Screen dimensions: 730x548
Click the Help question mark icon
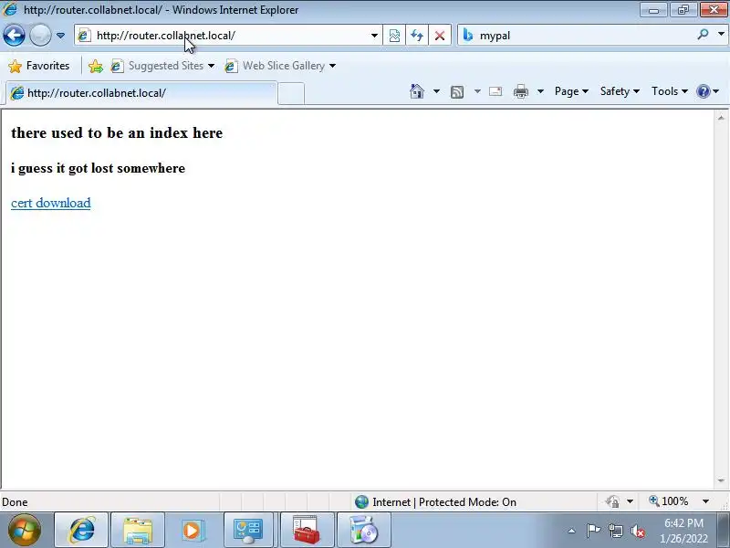pyautogui.click(x=704, y=91)
